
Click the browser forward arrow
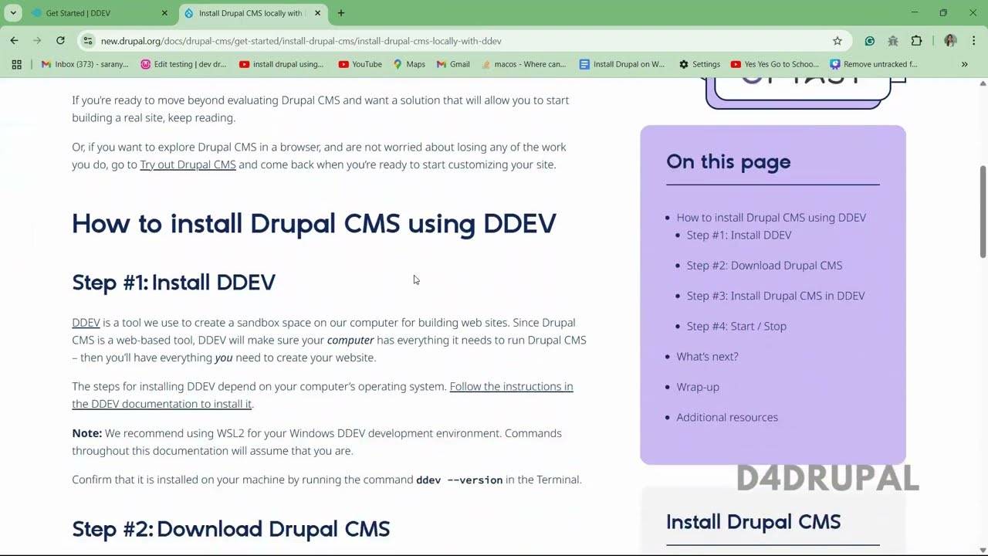click(37, 41)
